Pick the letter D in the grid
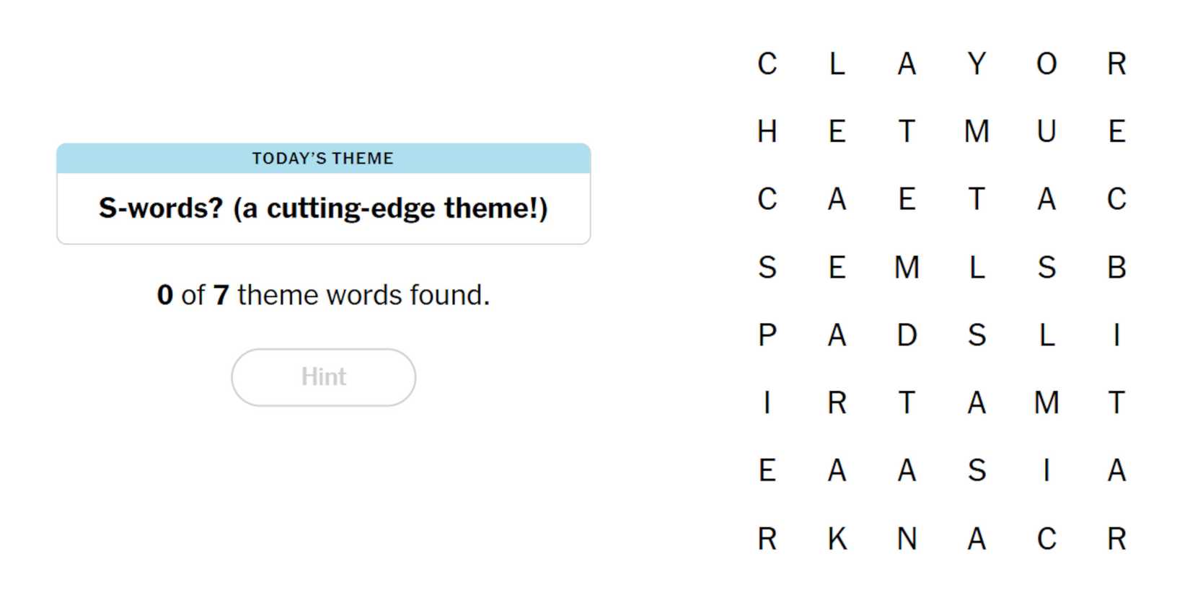Viewport: 1190px width, 595px height. tap(907, 335)
